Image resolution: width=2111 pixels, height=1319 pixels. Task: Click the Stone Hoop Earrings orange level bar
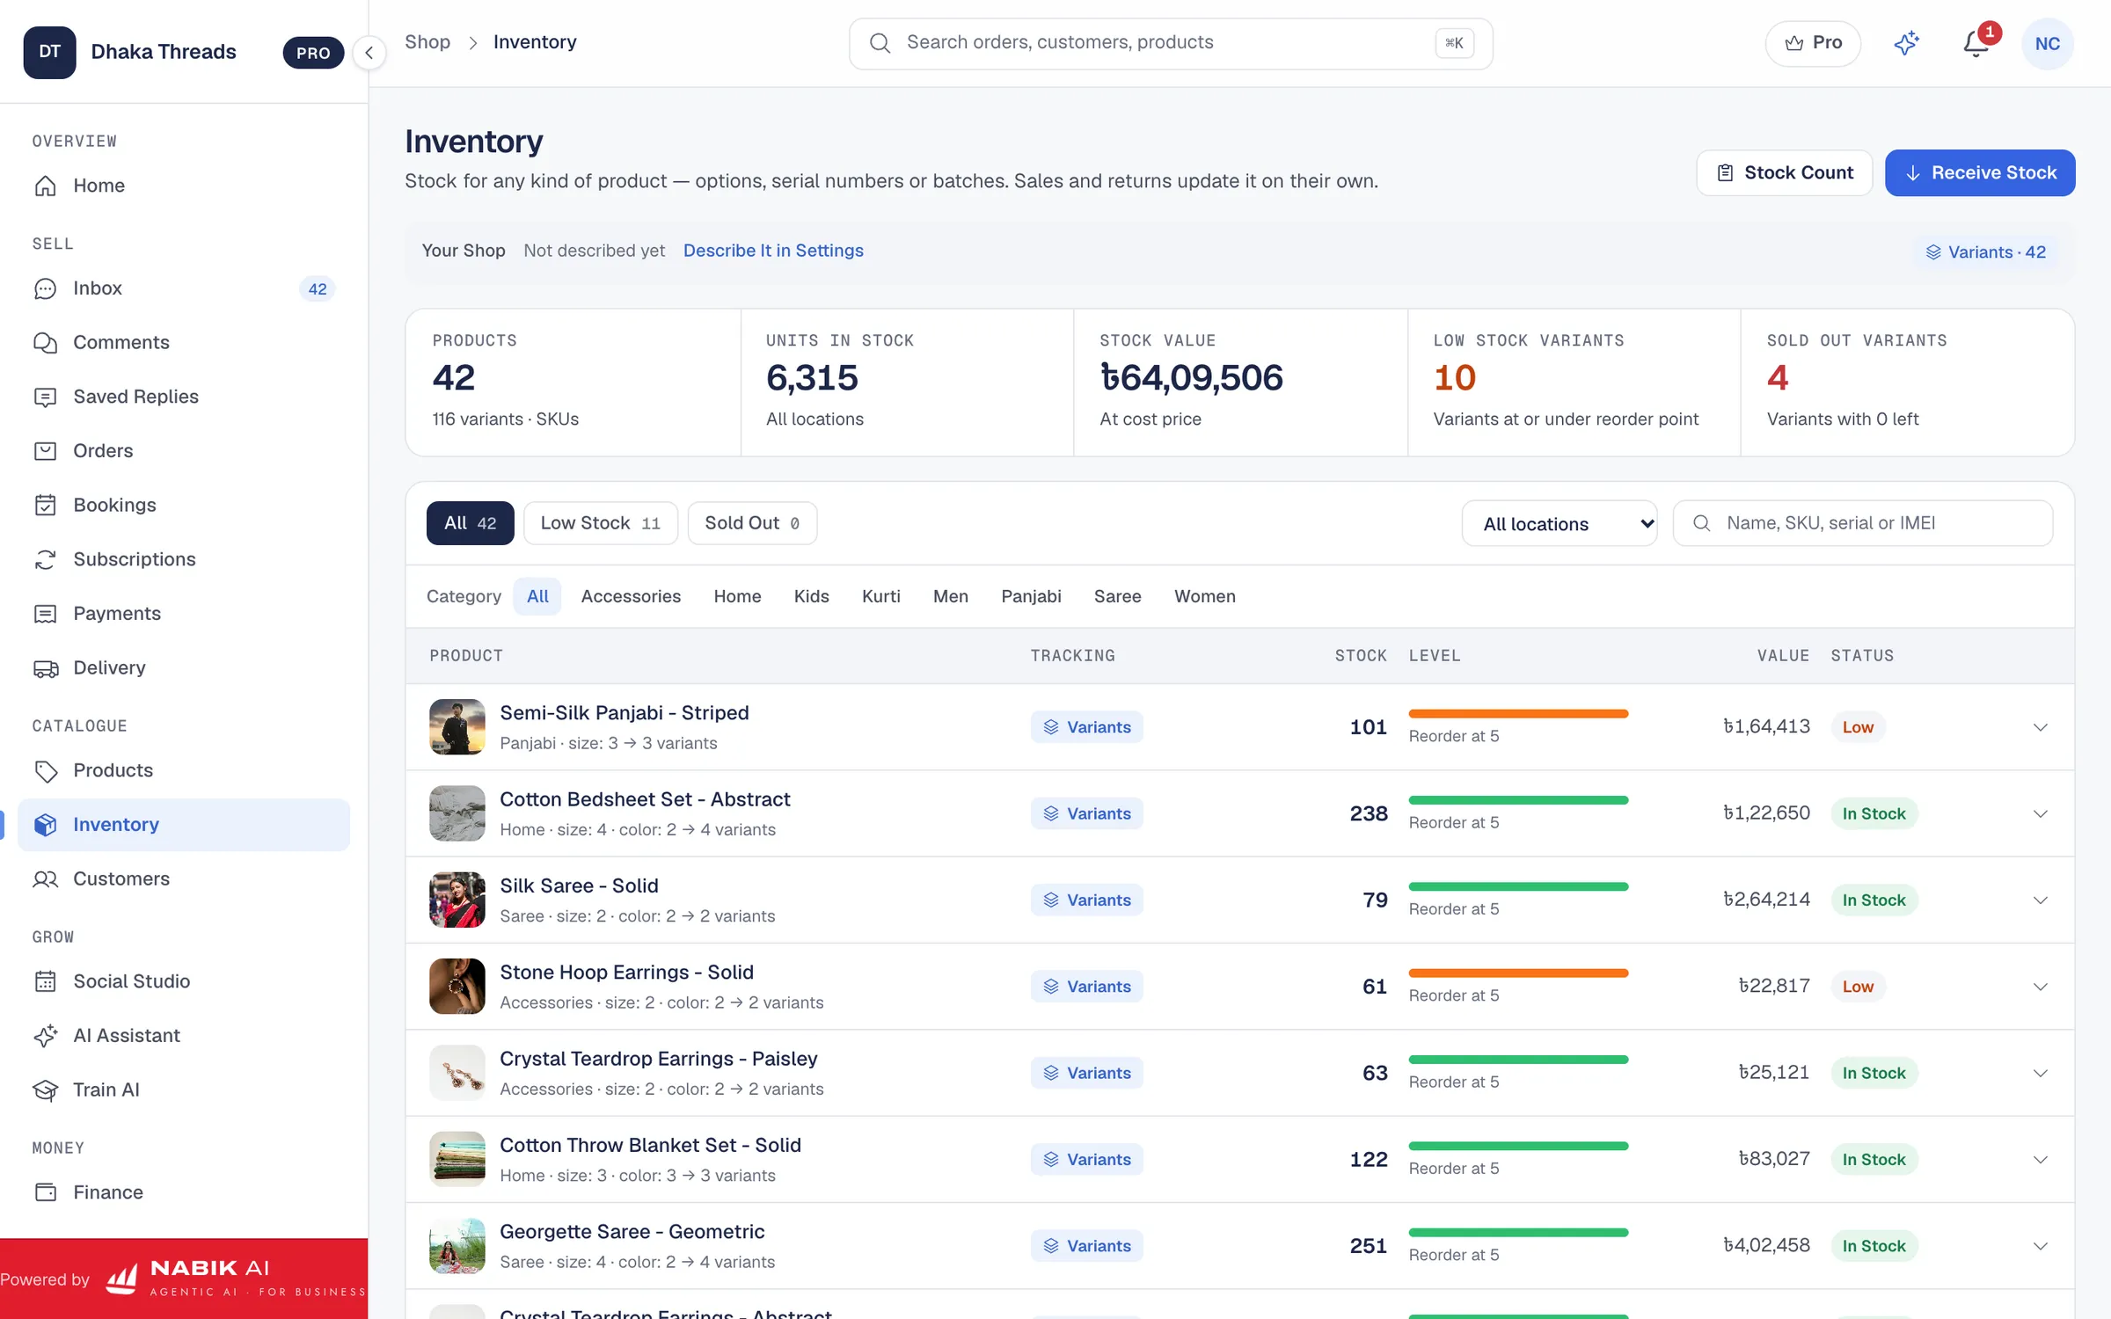1518,973
